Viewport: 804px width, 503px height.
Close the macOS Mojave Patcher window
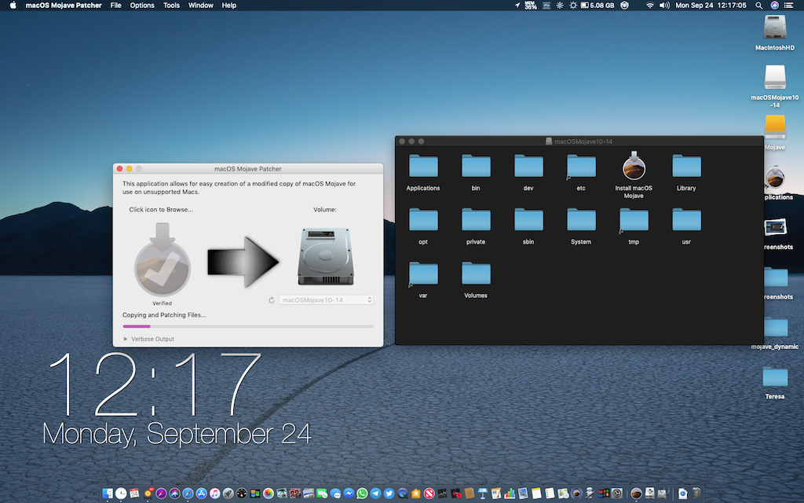click(119, 168)
